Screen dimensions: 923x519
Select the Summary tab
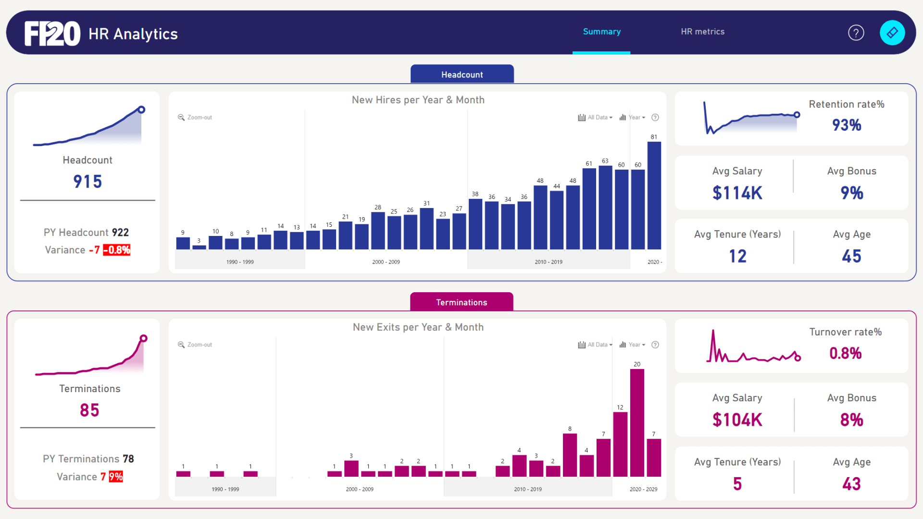(x=601, y=31)
